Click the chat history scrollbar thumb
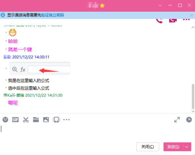Screen dimensions: 195x155 point(193,97)
